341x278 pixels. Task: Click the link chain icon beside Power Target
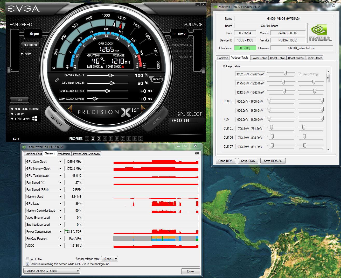(57, 80)
